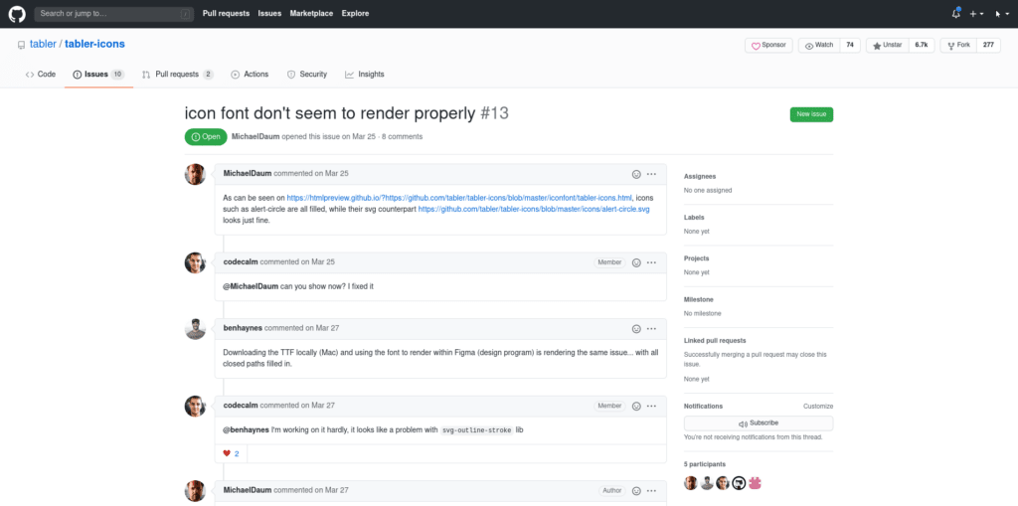
Task: Switch to the Security tab
Action: pos(307,74)
